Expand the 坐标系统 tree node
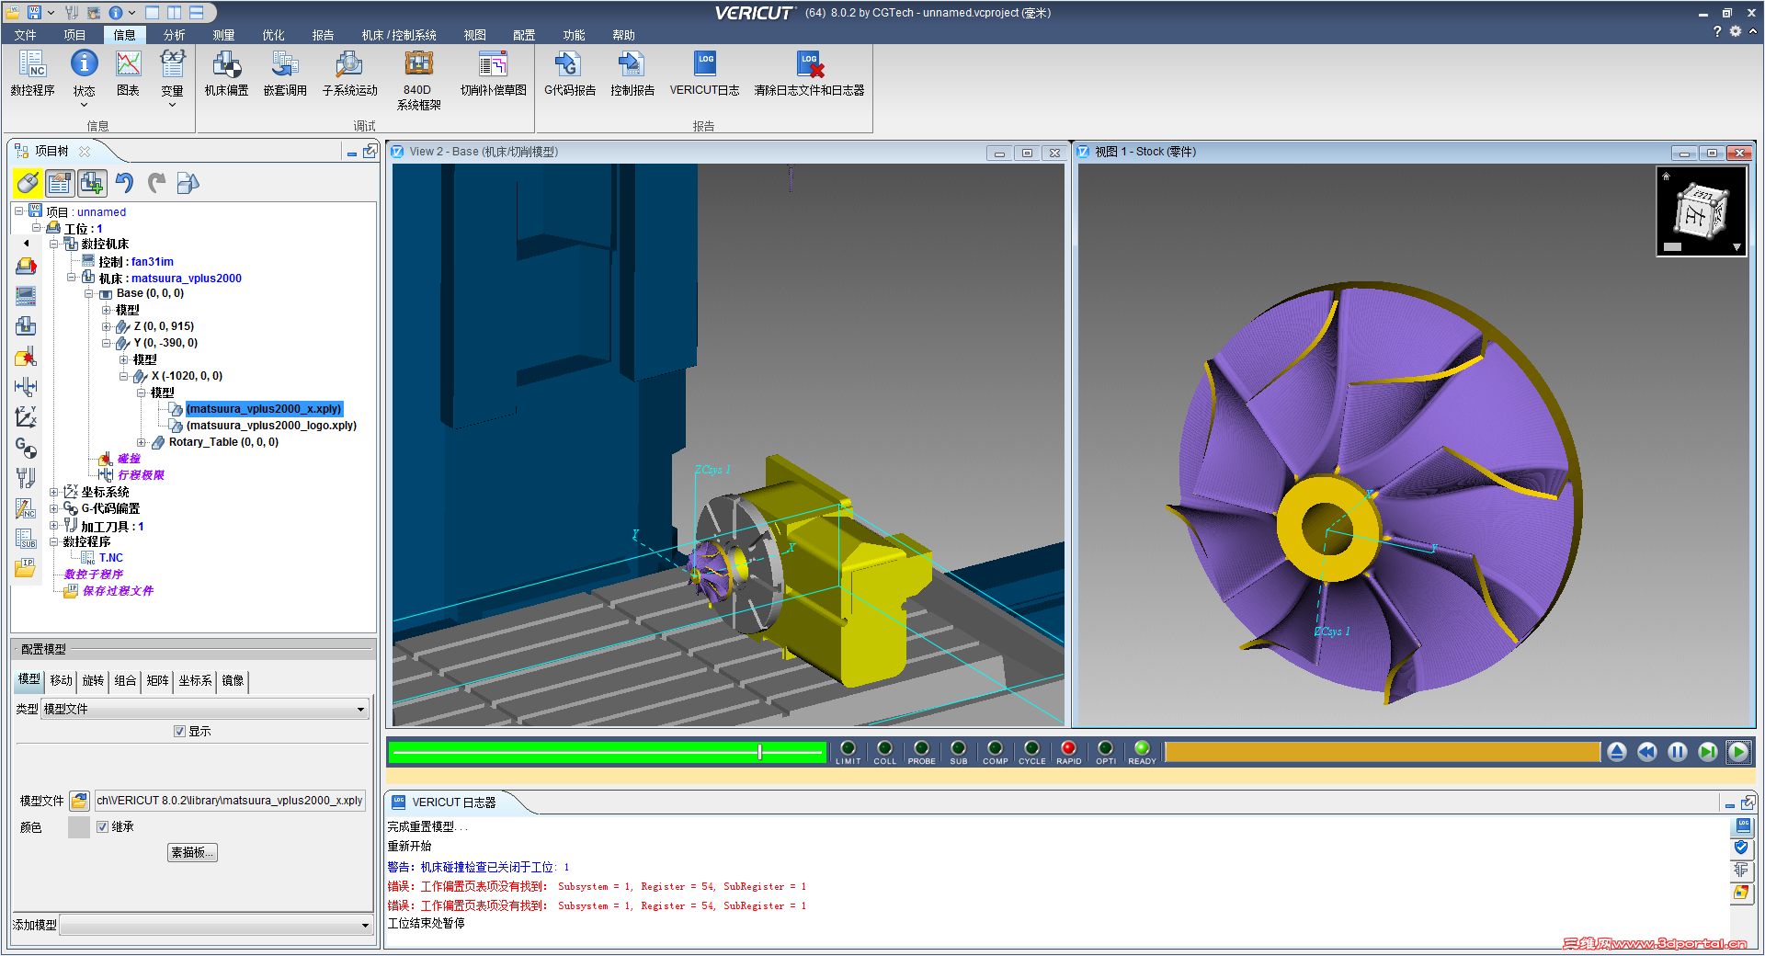The width and height of the screenshot is (1765, 956). pyautogui.click(x=54, y=492)
